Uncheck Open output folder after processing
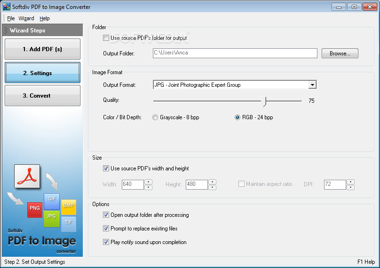The image size is (380, 268). (x=106, y=215)
